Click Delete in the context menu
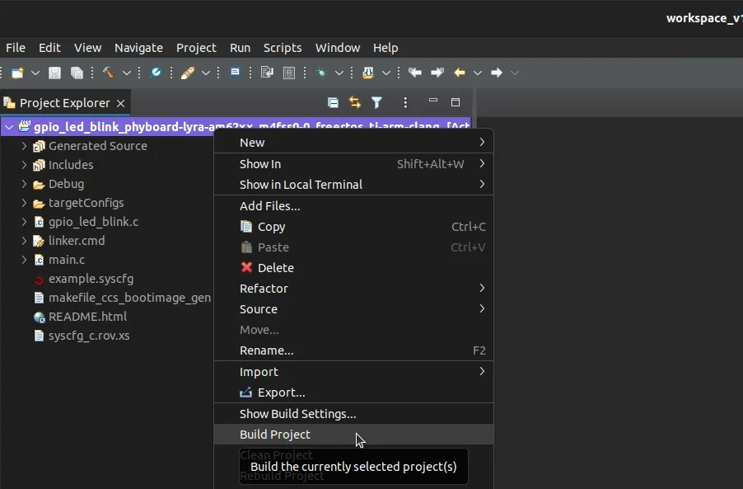The height and width of the screenshot is (489, 743). click(x=275, y=268)
